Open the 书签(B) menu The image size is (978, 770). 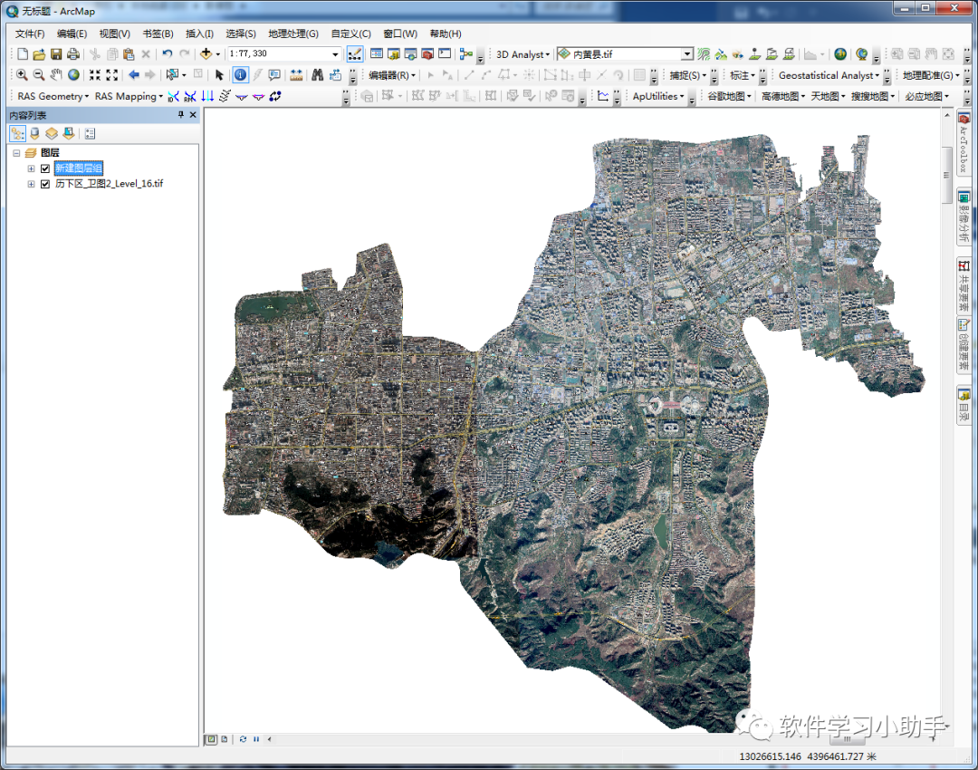(158, 34)
